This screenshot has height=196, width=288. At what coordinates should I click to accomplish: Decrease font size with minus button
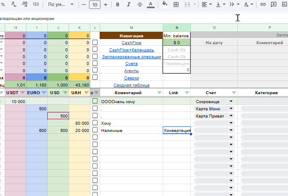click(x=84, y=5)
